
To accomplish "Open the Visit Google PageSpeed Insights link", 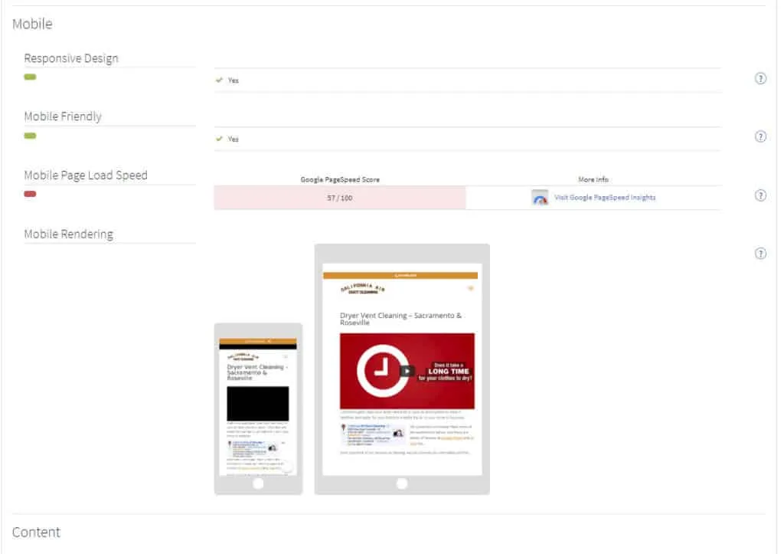I will pyautogui.click(x=604, y=198).
